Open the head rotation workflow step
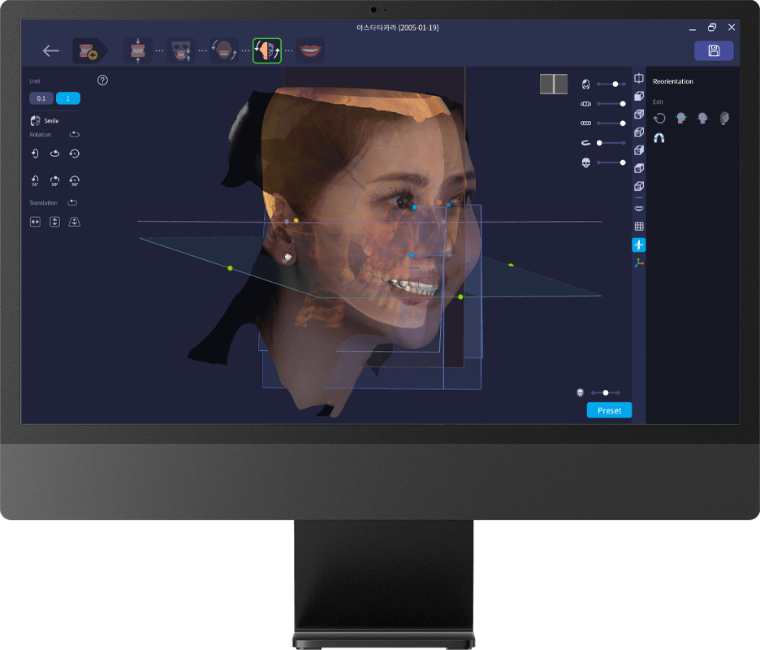This screenshot has width=760, height=650. click(x=224, y=50)
